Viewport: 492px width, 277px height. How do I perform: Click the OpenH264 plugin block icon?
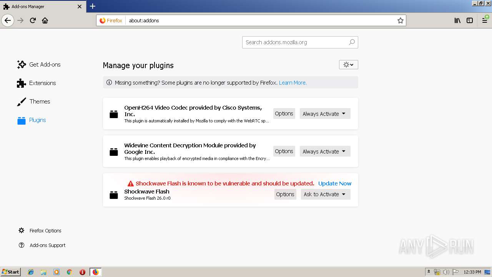click(114, 114)
